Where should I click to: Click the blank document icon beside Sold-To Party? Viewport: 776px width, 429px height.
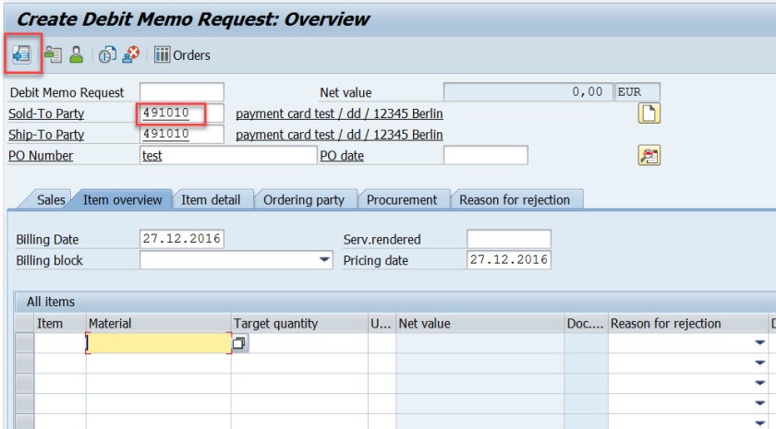click(x=650, y=113)
